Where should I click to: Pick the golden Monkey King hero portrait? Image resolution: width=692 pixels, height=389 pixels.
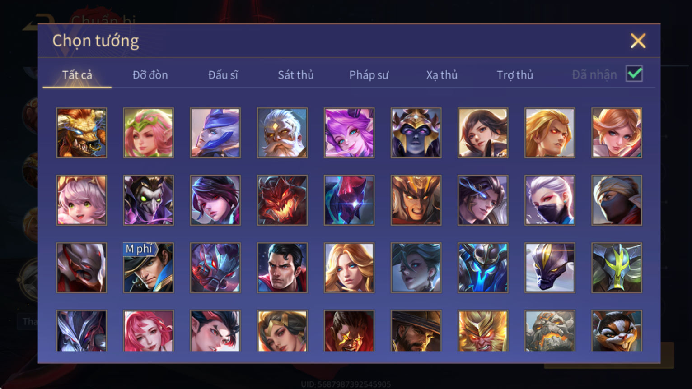pyautogui.click(x=483, y=331)
